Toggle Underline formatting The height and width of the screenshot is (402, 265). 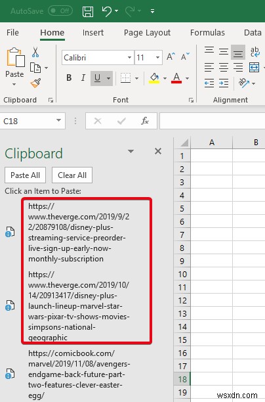point(97,78)
